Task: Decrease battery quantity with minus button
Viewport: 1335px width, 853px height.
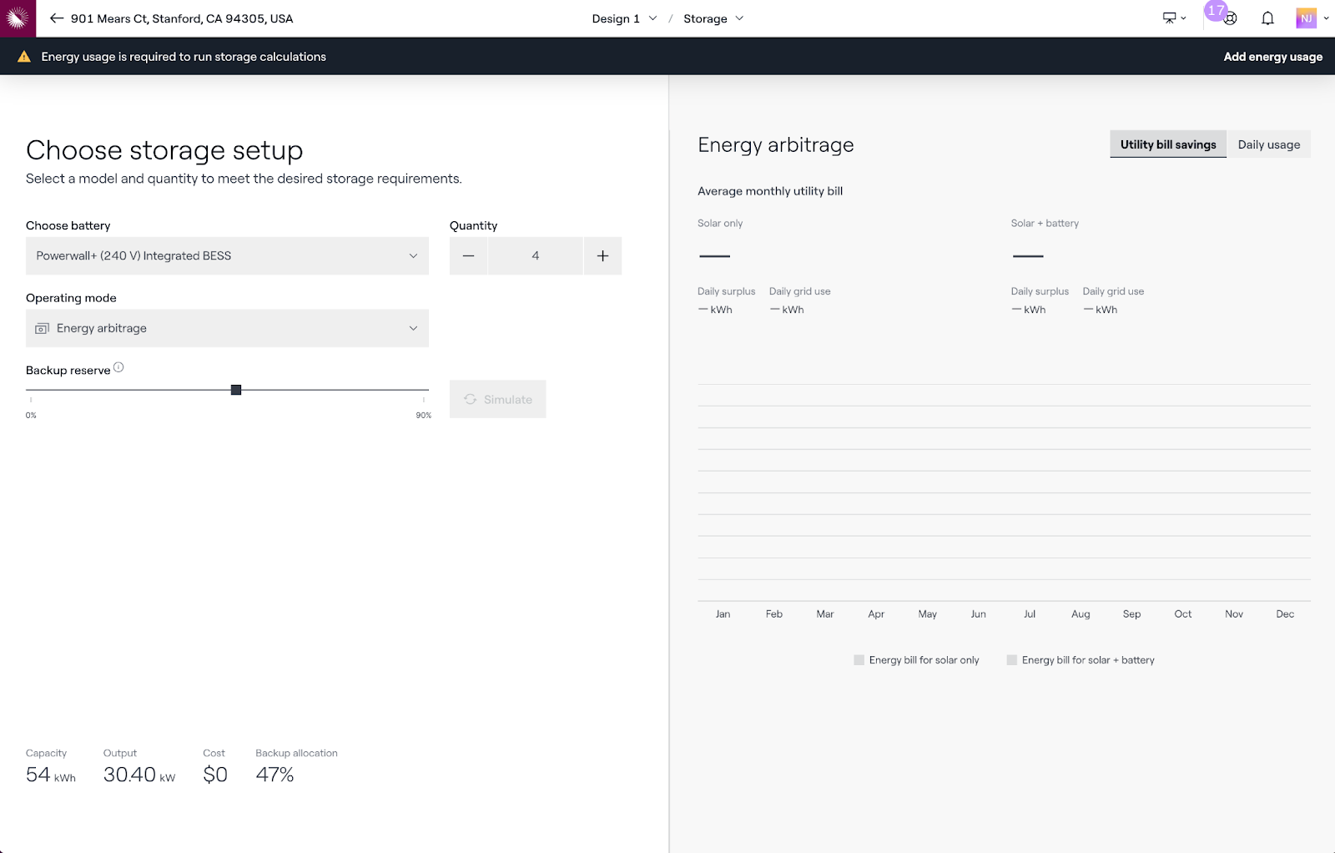Action: [469, 256]
